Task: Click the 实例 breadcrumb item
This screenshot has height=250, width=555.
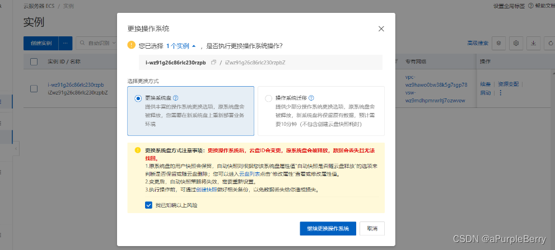Action: (68, 6)
